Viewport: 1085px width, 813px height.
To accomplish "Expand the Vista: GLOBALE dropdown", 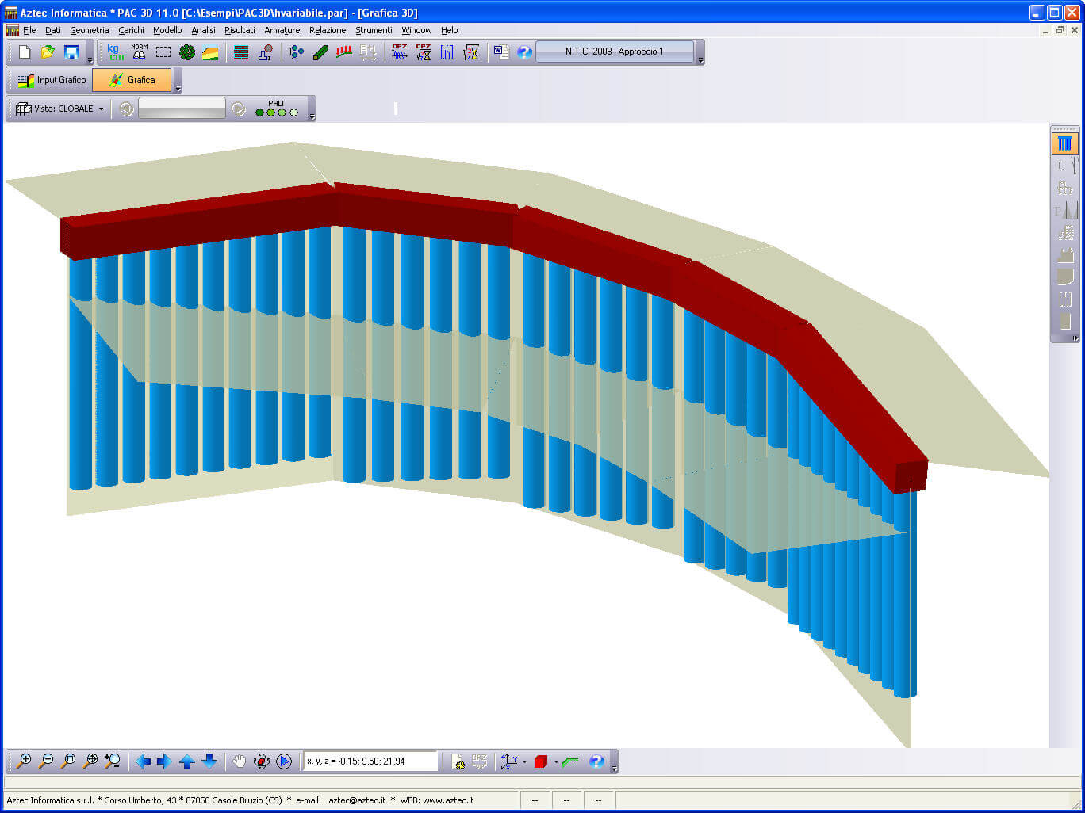I will 101,109.
